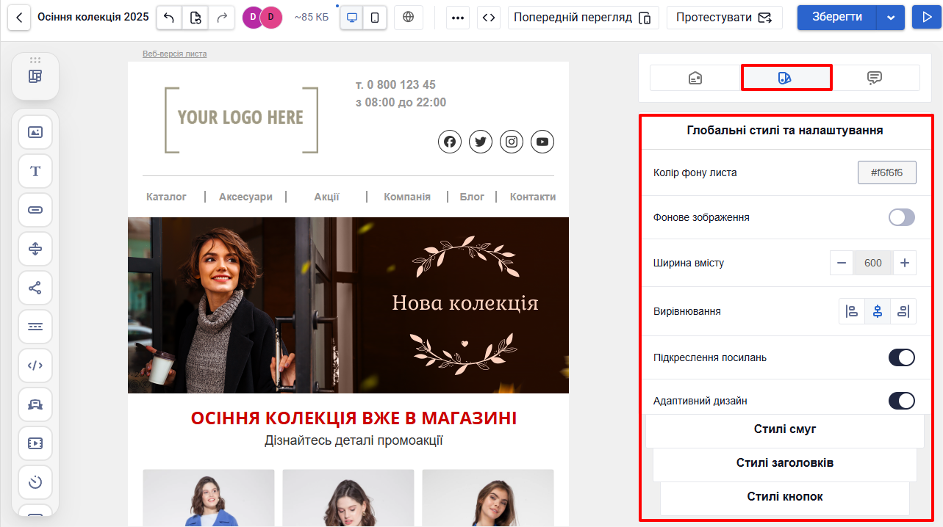Screen dimensions: 943x527
Task: Set alignment to right
Action: tap(903, 311)
